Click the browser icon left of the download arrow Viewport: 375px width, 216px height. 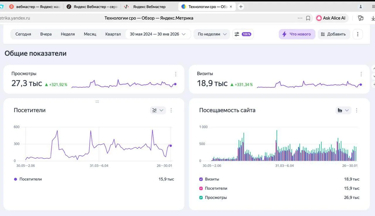coord(361,18)
